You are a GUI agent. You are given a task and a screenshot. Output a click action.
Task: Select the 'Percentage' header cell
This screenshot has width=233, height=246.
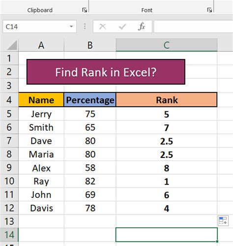coord(90,100)
